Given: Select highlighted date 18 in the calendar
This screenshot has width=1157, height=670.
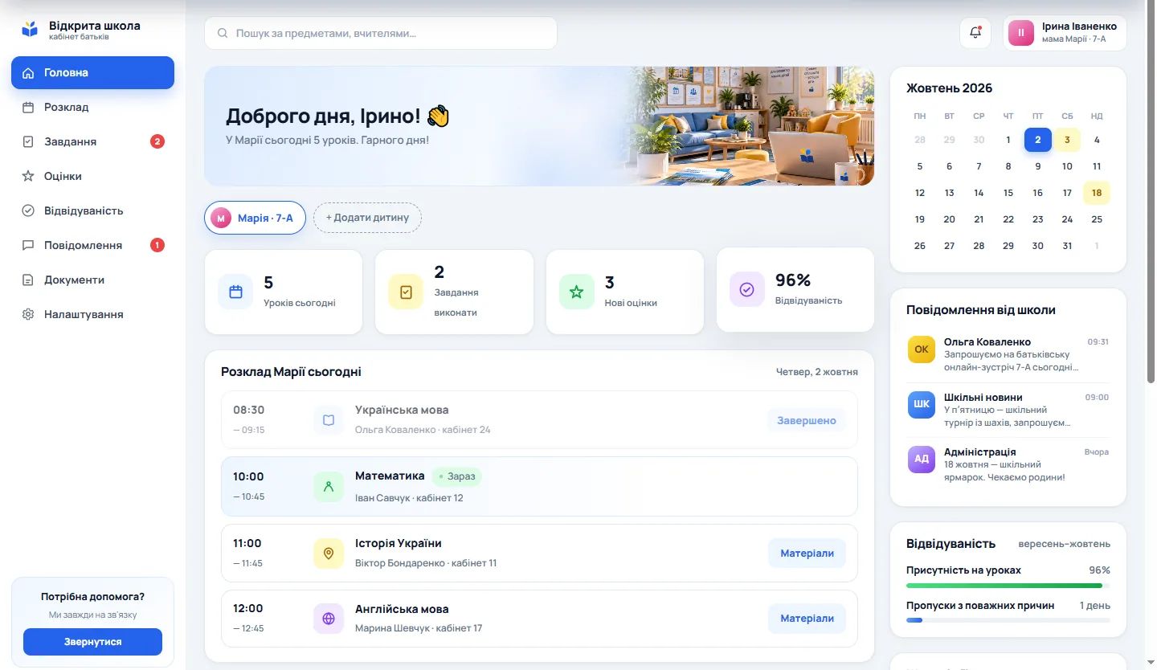Looking at the screenshot, I should (1096, 192).
